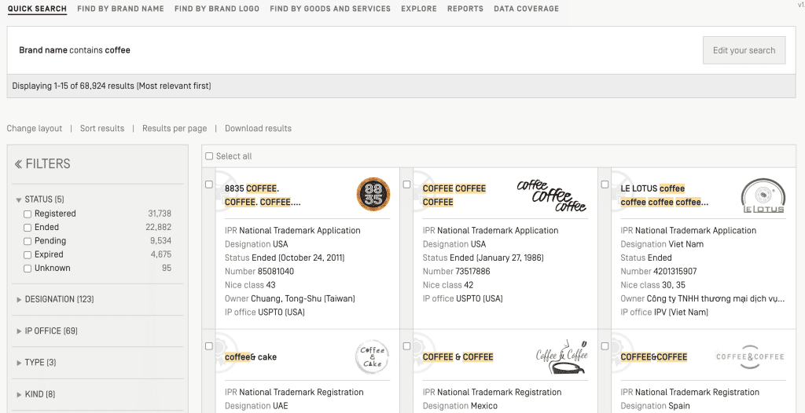805x413 pixels.
Task: Enable the Pending status filter
Action: [28, 241]
